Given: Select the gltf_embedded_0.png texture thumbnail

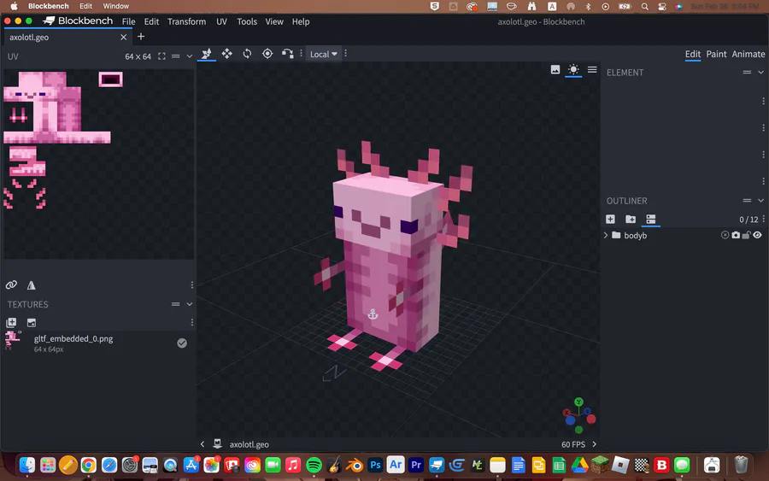Looking at the screenshot, I should pyautogui.click(x=13, y=341).
